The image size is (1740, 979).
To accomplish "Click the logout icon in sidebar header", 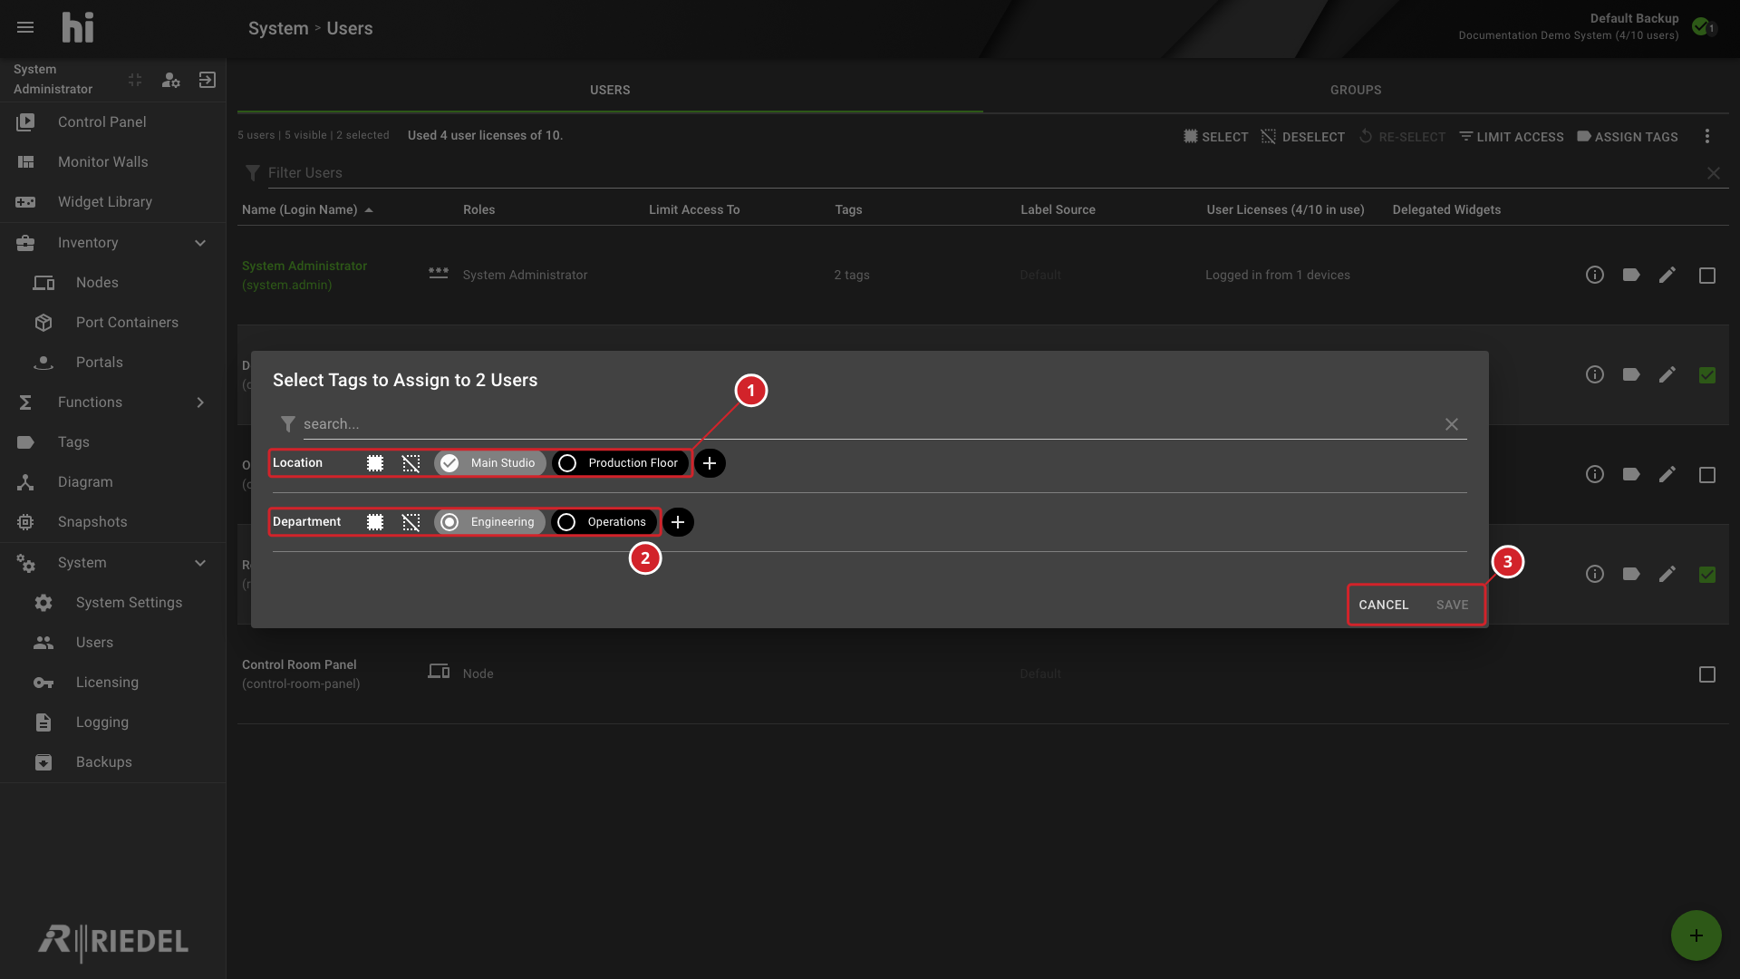I will pyautogui.click(x=208, y=80).
